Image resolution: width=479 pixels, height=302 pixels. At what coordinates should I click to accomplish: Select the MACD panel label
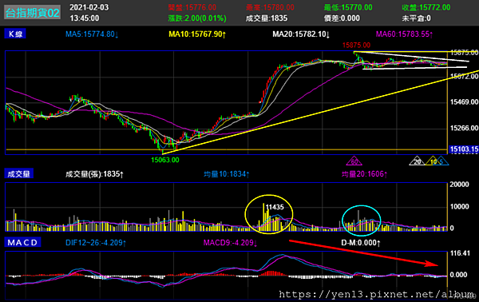tap(22, 242)
